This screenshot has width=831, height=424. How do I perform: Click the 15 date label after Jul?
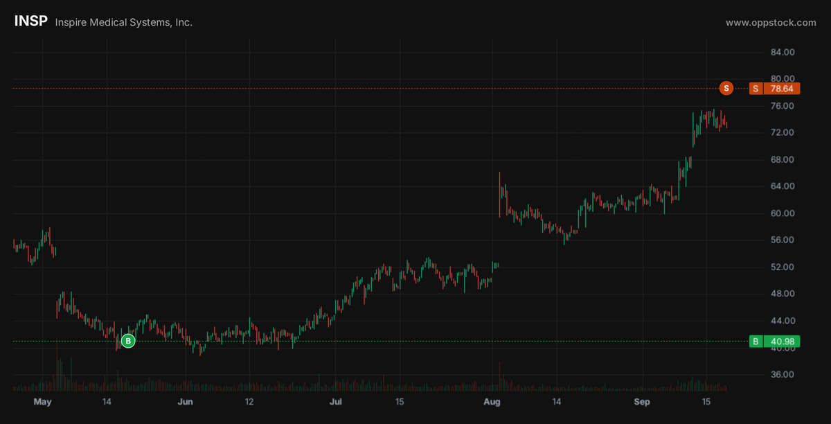pos(400,402)
